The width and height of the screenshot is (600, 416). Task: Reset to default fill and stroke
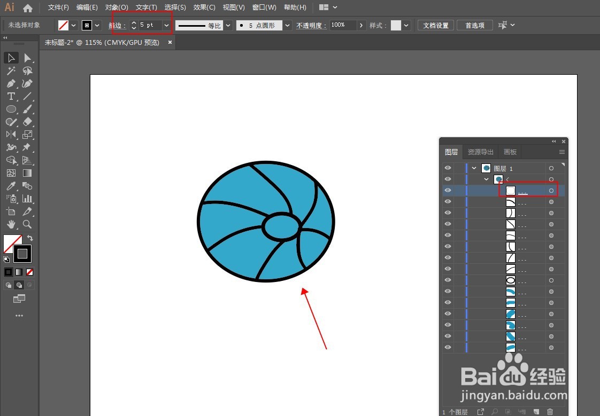(6, 260)
